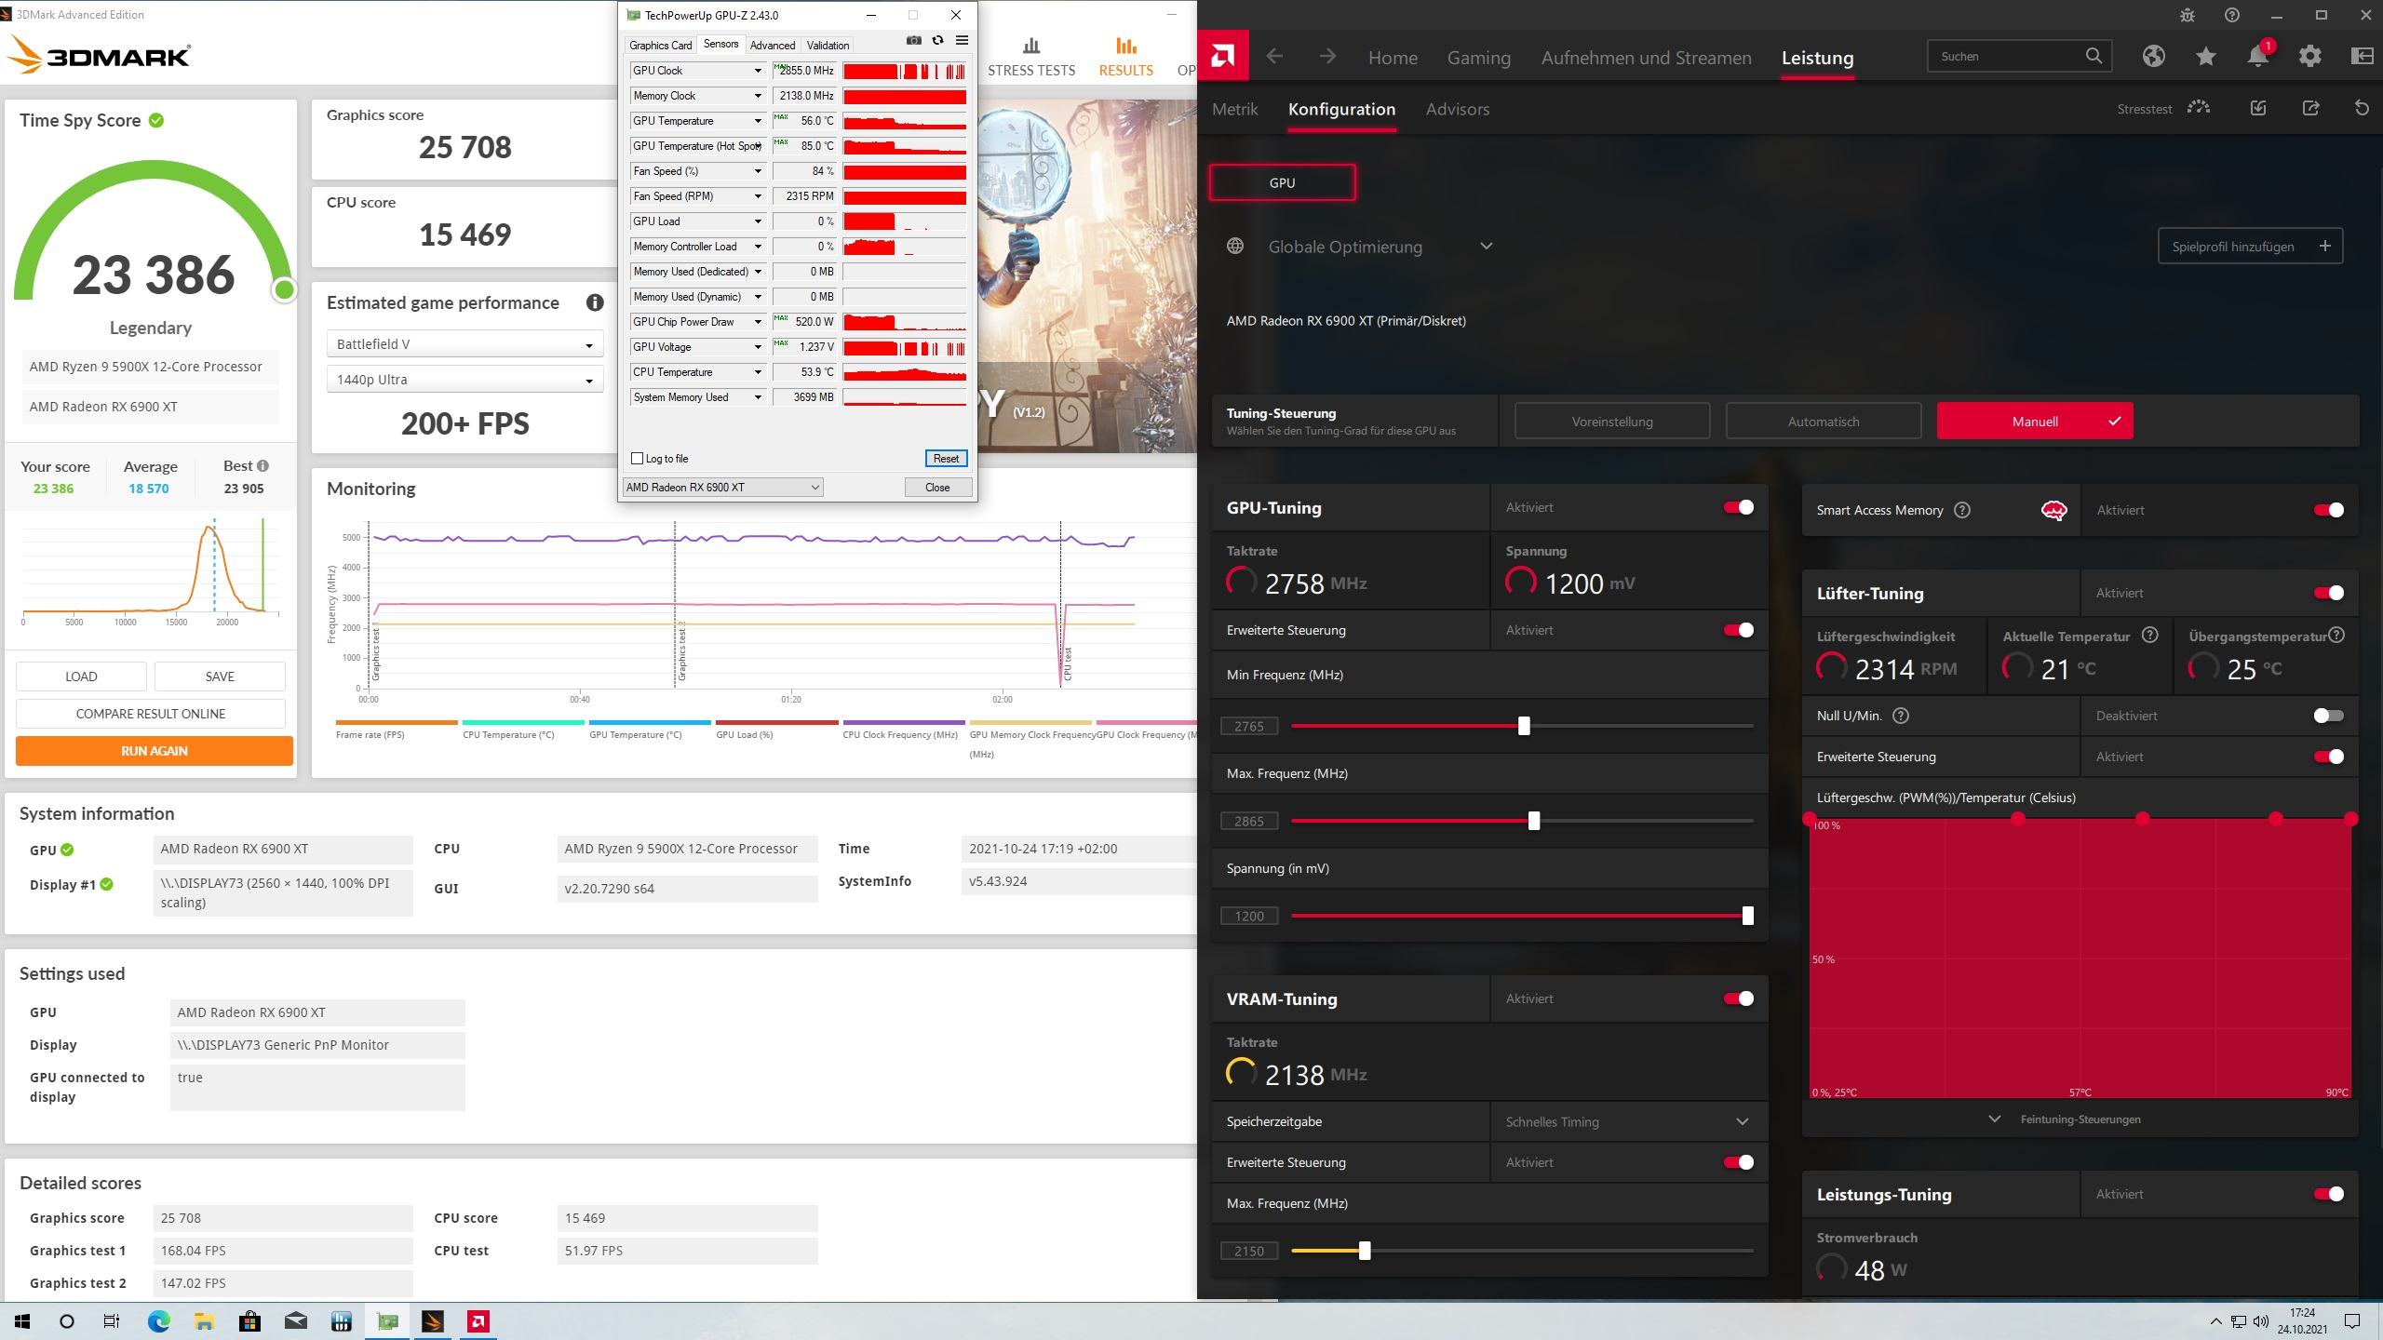2383x1340 pixels.
Task: Open the Battlefield V game dropdown
Action: 464,344
